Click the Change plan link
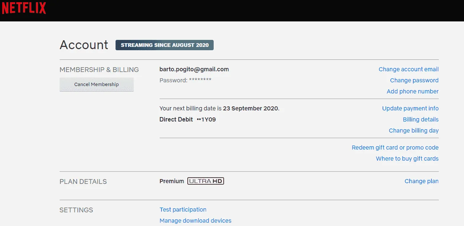464x226 pixels. [x=421, y=181]
